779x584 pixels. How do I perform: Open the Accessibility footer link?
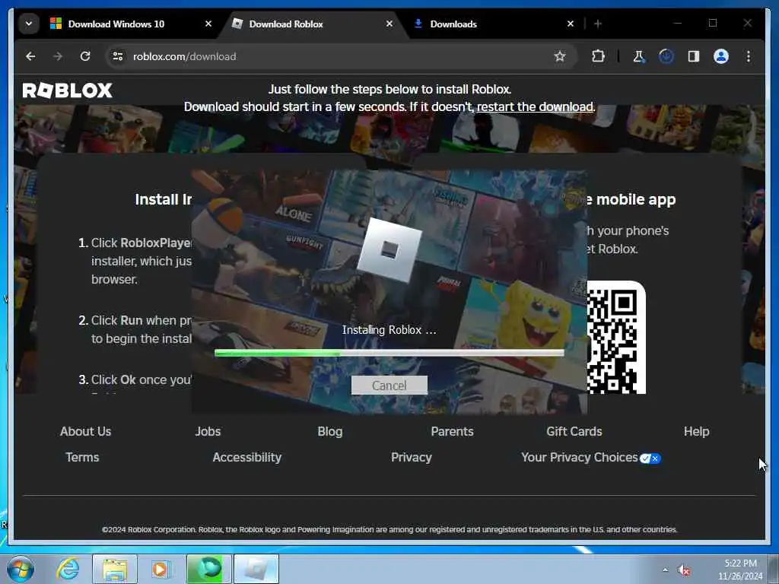(247, 457)
